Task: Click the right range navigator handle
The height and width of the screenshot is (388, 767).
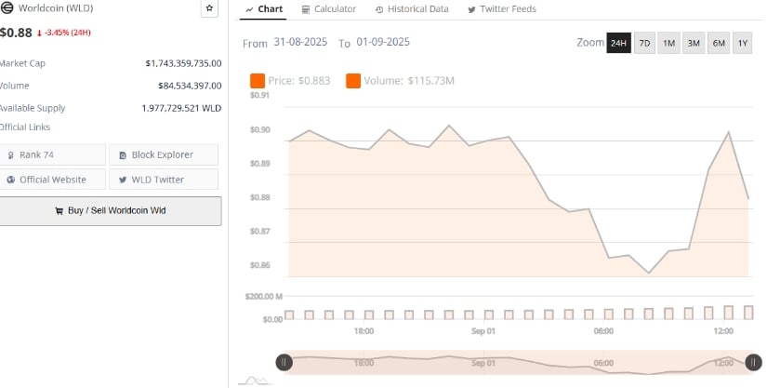Action: (753, 363)
